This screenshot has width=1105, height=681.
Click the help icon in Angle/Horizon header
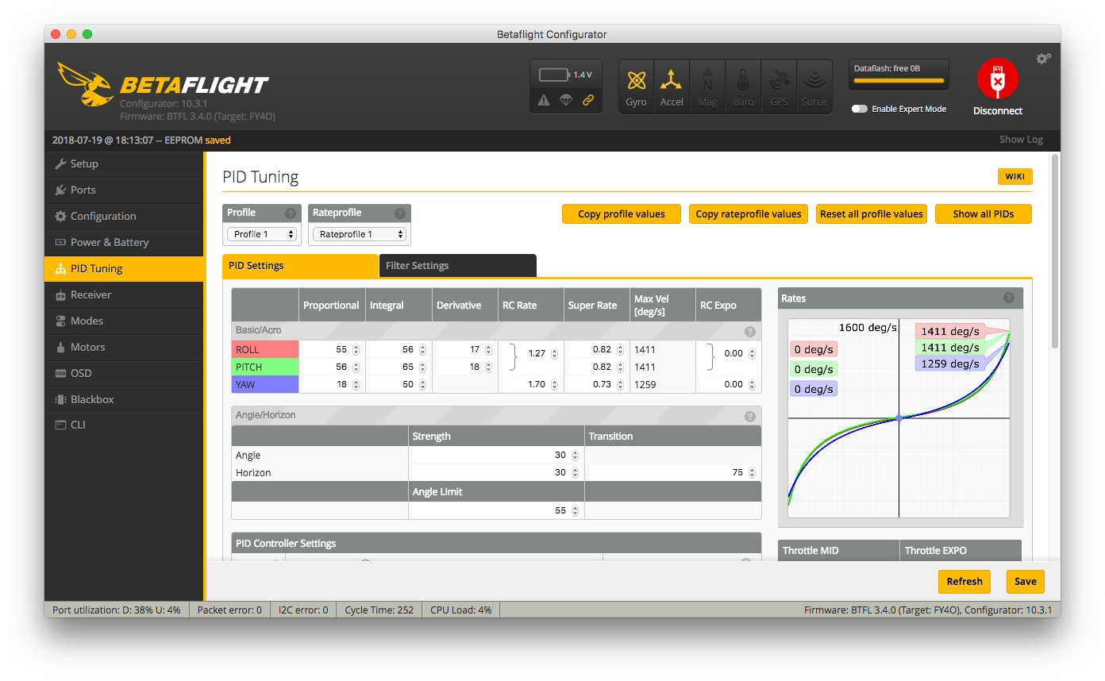pos(749,416)
